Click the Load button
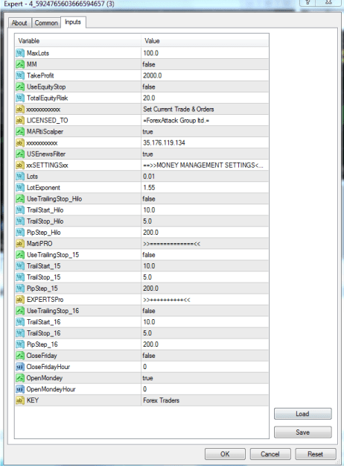344x466 pixels. [x=303, y=414]
